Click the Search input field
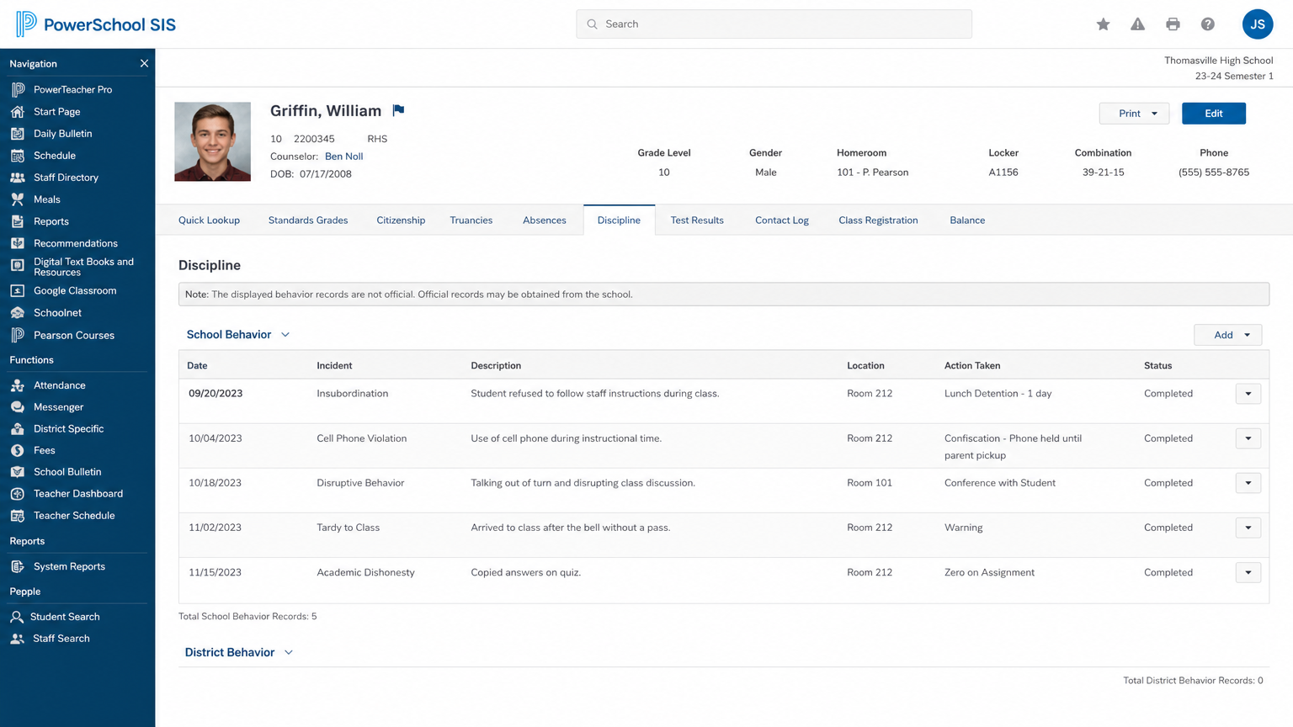 [x=774, y=24]
